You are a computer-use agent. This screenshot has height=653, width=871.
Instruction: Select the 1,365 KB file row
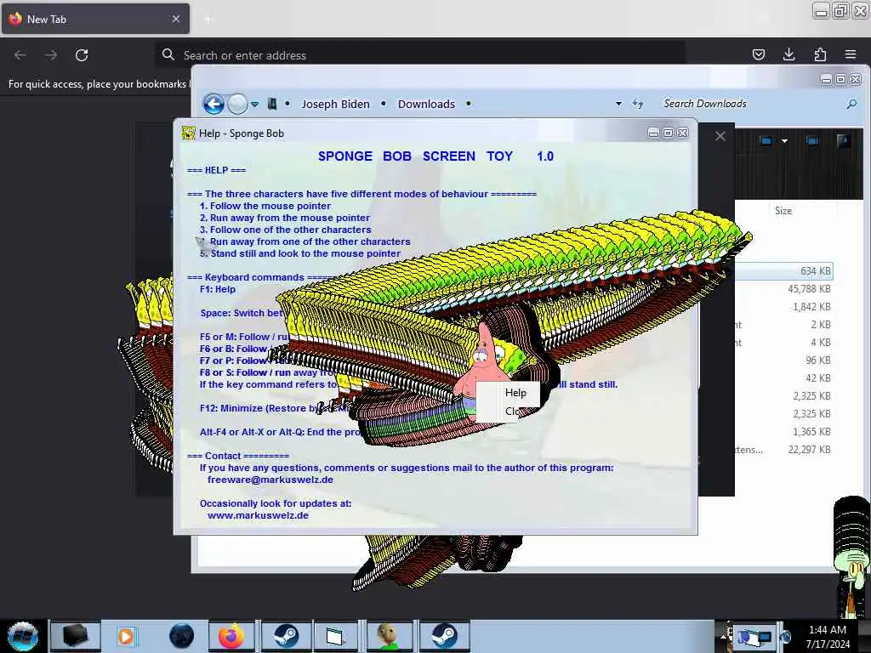click(783, 431)
